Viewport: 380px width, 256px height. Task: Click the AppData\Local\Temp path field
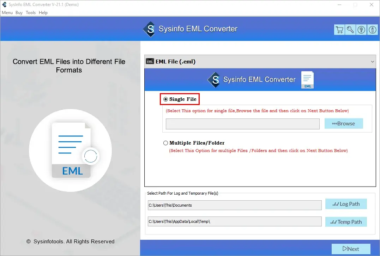pyautogui.click(x=235, y=221)
